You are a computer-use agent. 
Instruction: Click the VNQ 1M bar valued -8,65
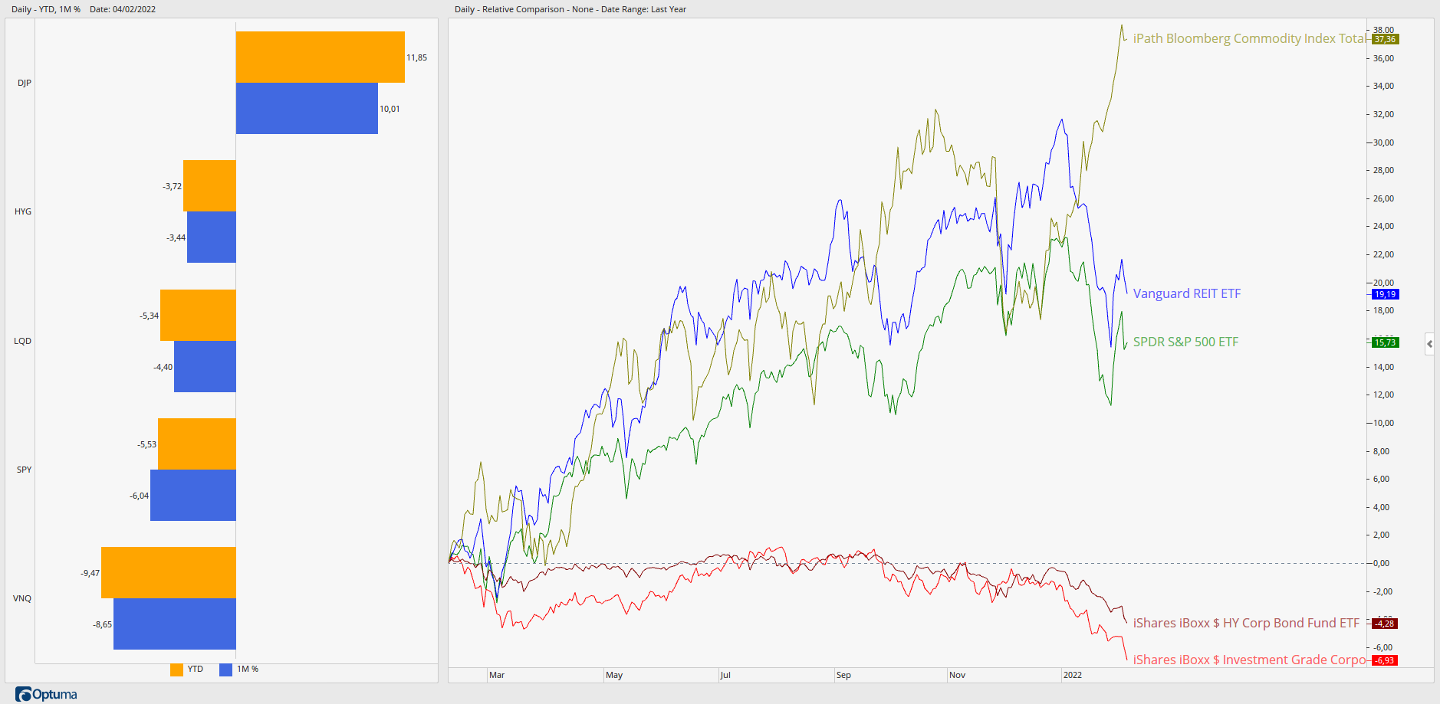(175, 624)
